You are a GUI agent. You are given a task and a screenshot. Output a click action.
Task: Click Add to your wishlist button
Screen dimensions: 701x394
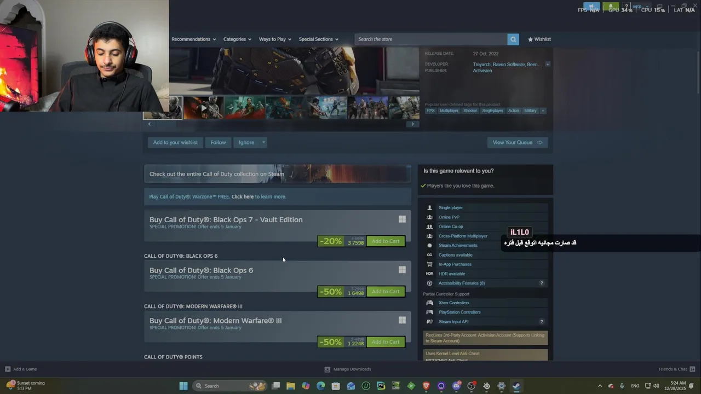(x=175, y=142)
